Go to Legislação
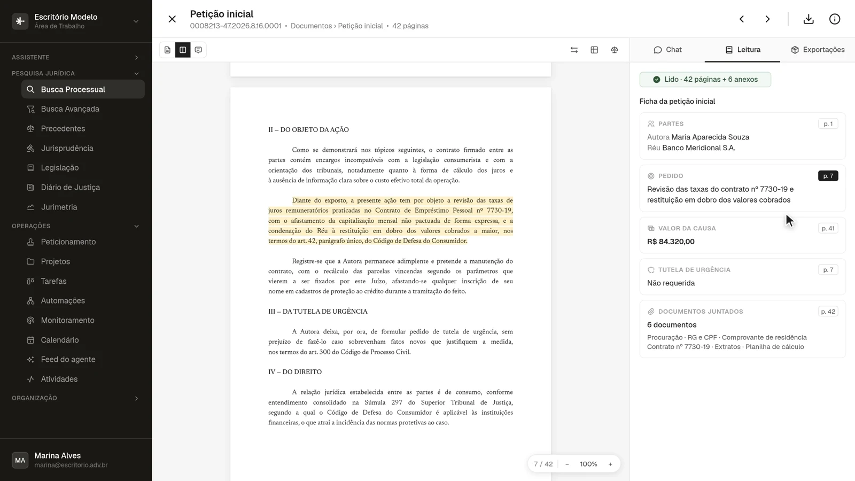 (83, 168)
